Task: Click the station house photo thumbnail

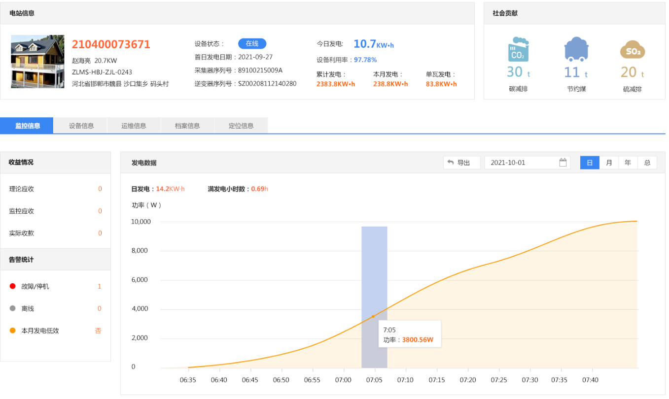Action: click(x=37, y=62)
